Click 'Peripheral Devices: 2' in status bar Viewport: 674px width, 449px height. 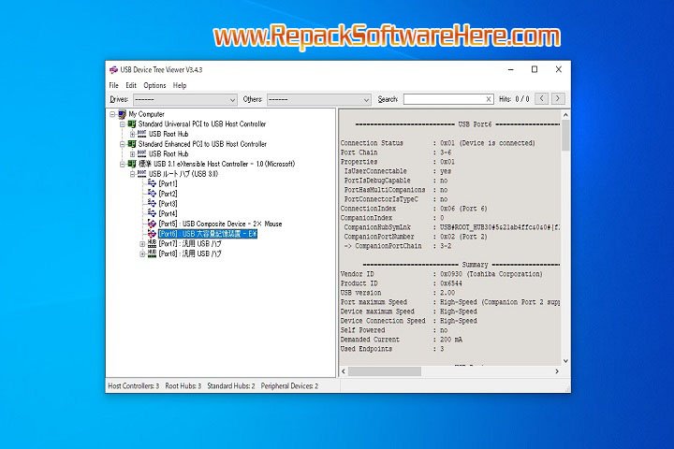pos(289,385)
